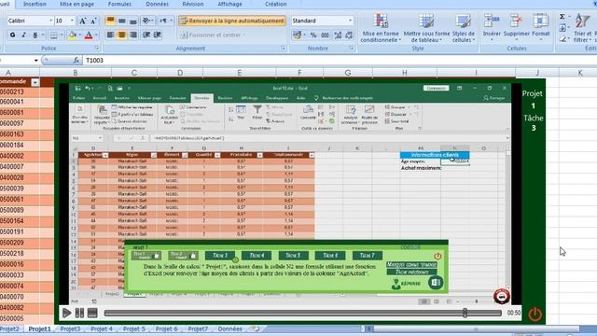Screen dimensions: 597x336
Task: Decrease decimal places
Action: click(349, 35)
